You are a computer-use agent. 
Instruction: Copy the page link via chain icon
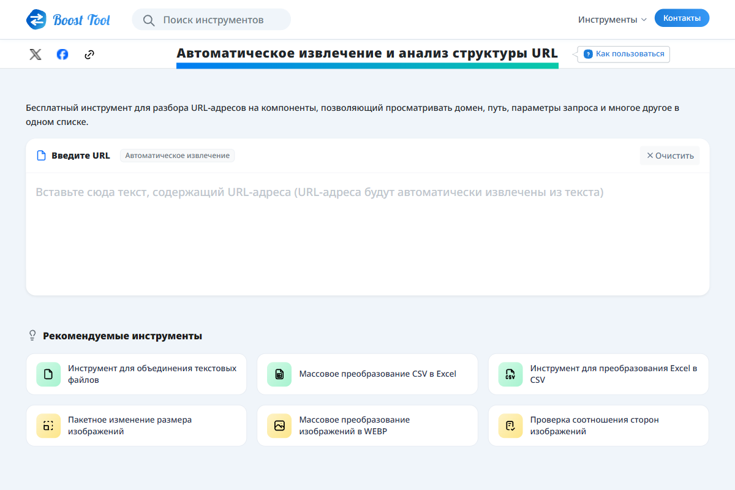(x=89, y=55)
